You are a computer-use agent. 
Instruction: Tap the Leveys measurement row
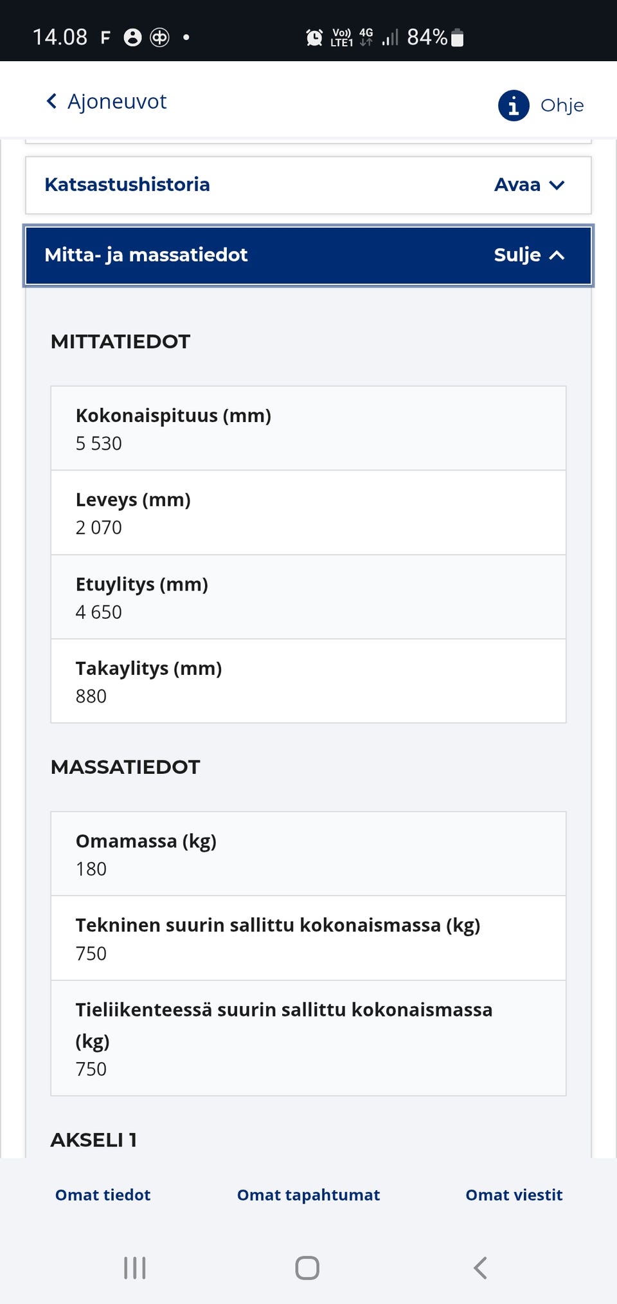(x=308, y=512)
